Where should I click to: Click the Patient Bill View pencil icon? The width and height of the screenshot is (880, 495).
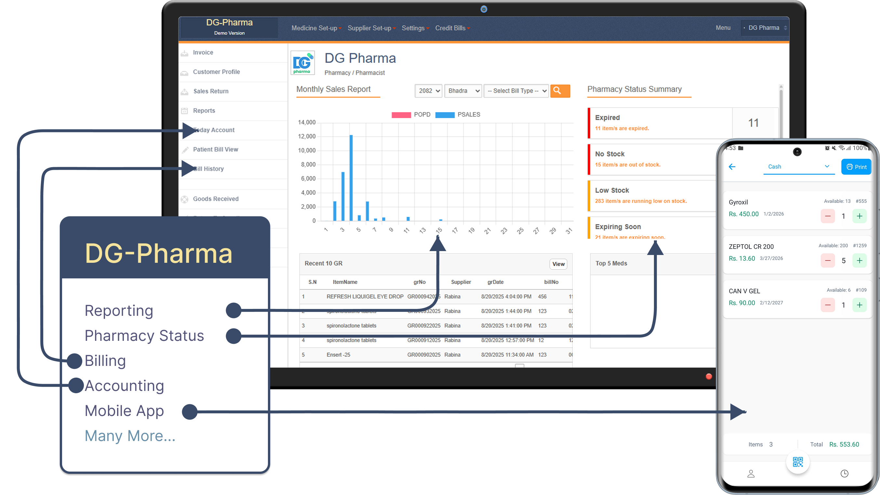point(185,149)
